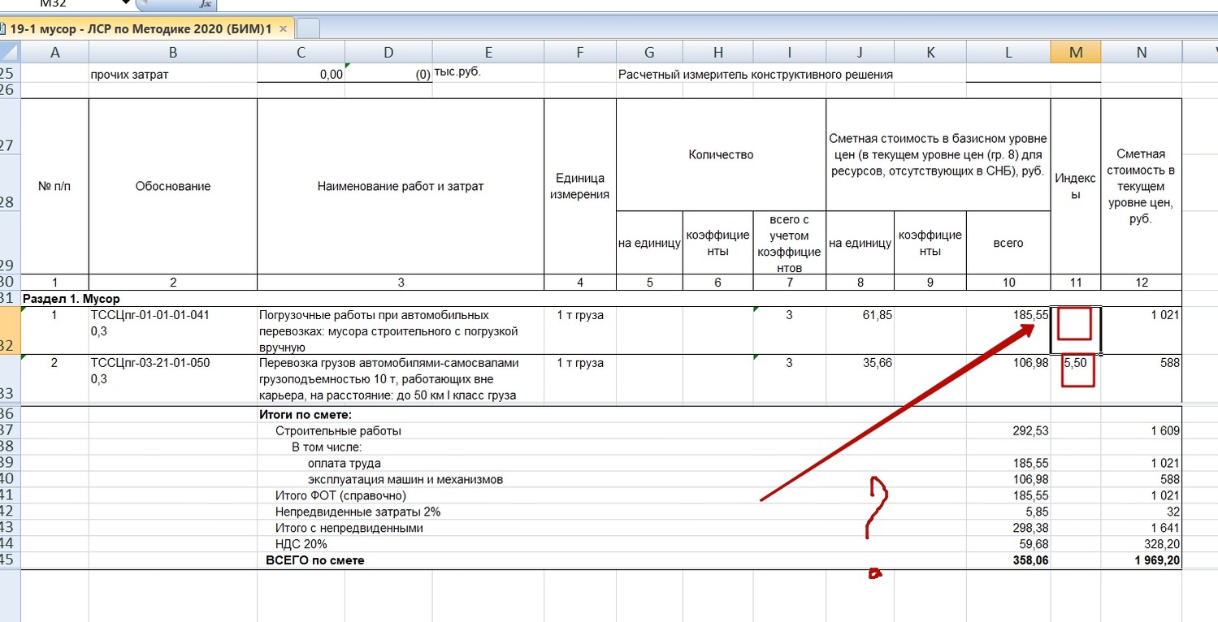Screen dimensions: 1218x622
Task: Open the Name Box dropdown arrow
Action: click(x=126, y=2)
